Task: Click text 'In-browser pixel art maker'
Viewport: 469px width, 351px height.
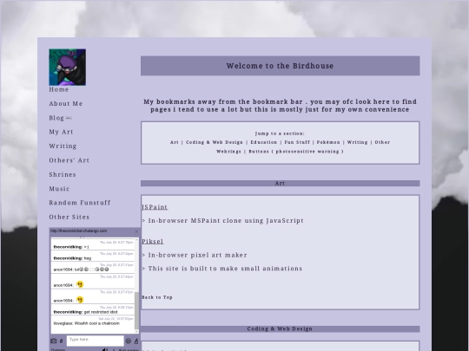Action: (x=198, y=255)
